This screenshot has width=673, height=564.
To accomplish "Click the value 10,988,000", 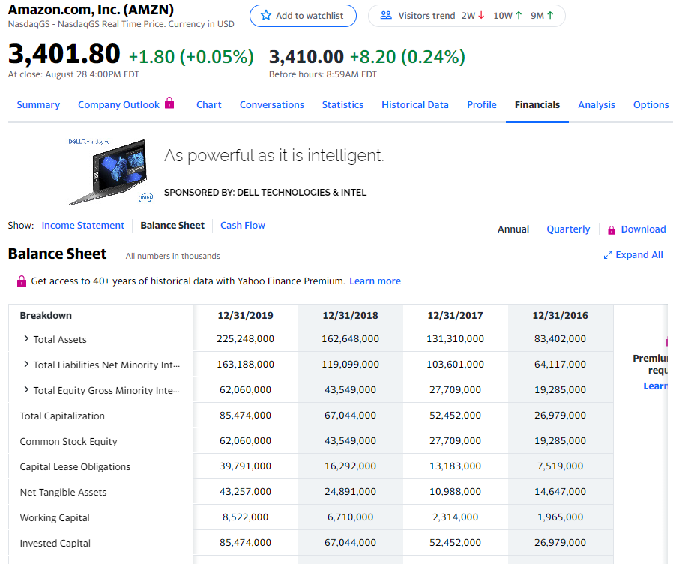I will click(455, 491).
